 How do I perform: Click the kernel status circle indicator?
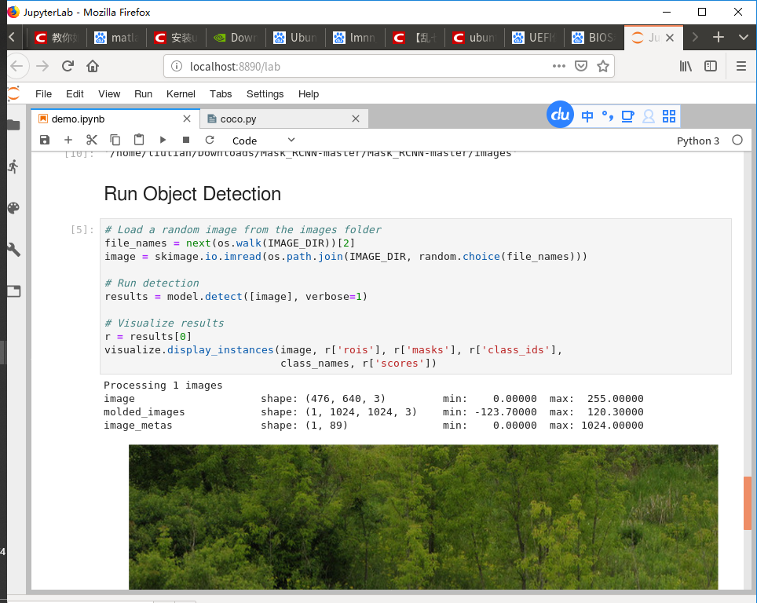point(737,140)
